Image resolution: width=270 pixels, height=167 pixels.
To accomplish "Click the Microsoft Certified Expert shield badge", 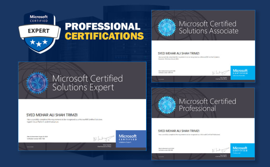I will [40, 32].
